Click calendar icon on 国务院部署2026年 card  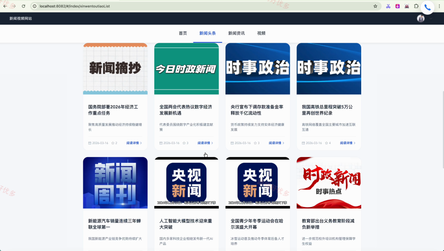(90, 143)
